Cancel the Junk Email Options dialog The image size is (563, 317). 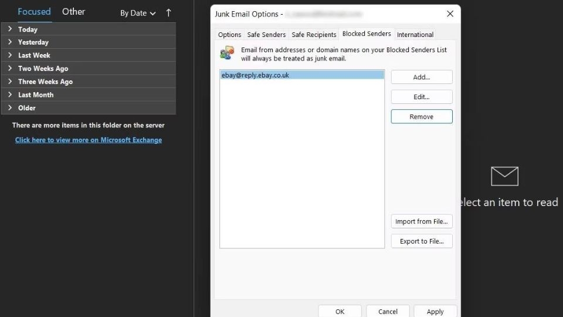388,311
